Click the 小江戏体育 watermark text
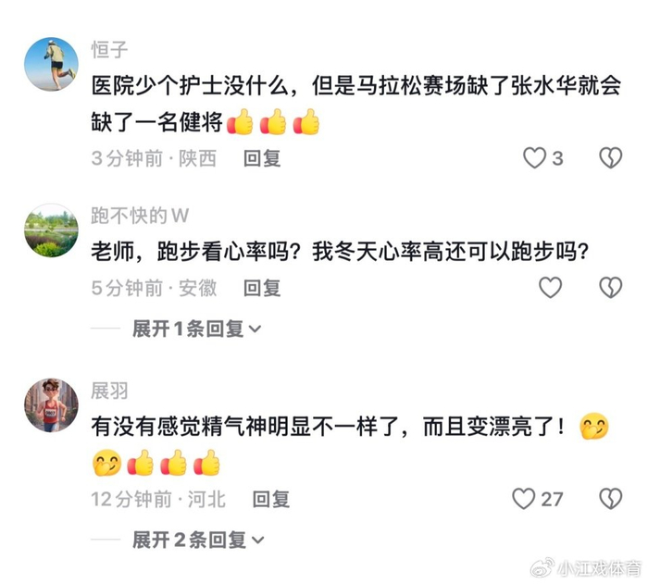This screenshot has width=648, height=584. click(600, 568)
